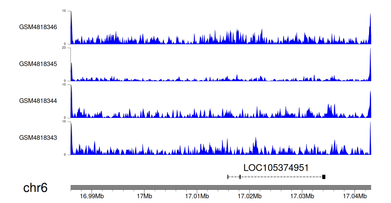This screenshot has width=391, height=203.
Task: Click the LOC105374951 gene name
Action: coord(276,168)
